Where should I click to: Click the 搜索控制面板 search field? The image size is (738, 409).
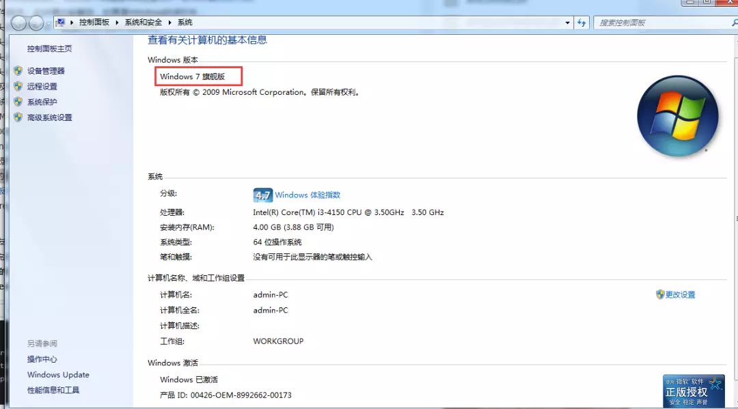click(x=661, y=23)
